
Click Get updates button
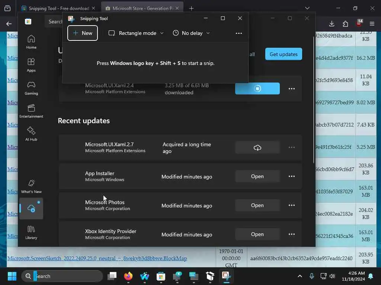point(284,54)
